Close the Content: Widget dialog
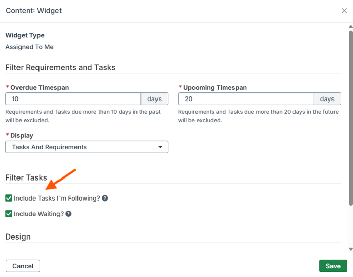This screenshot has height=277, width=353. [344, 11]
